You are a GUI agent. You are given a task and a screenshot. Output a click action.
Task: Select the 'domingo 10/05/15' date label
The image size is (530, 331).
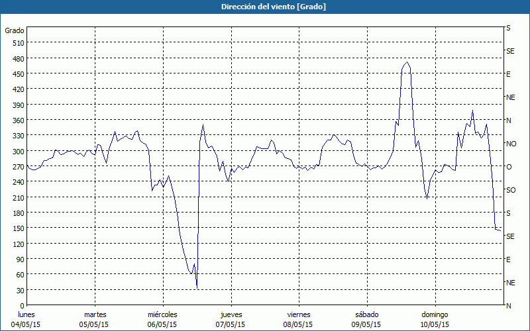click(x=434, y=319)
